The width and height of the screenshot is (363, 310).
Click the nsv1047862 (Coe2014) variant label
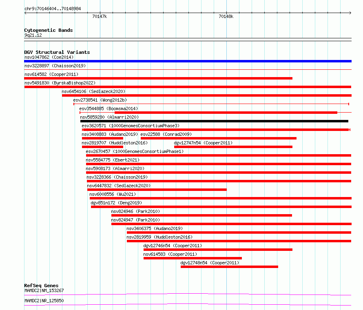(49, 57)
